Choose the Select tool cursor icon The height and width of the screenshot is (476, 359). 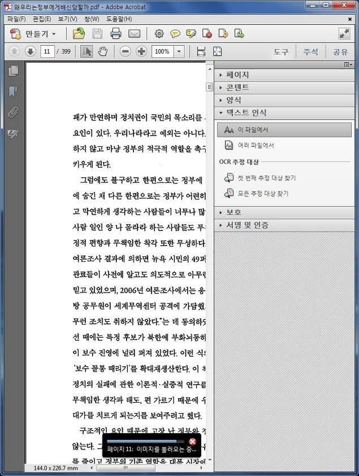coord(86,51)
